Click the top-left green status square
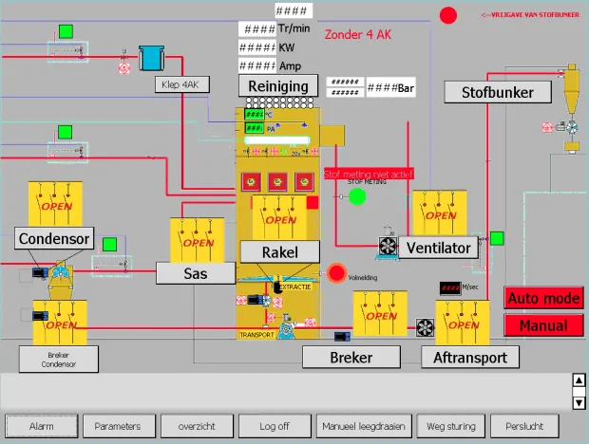 66,31
